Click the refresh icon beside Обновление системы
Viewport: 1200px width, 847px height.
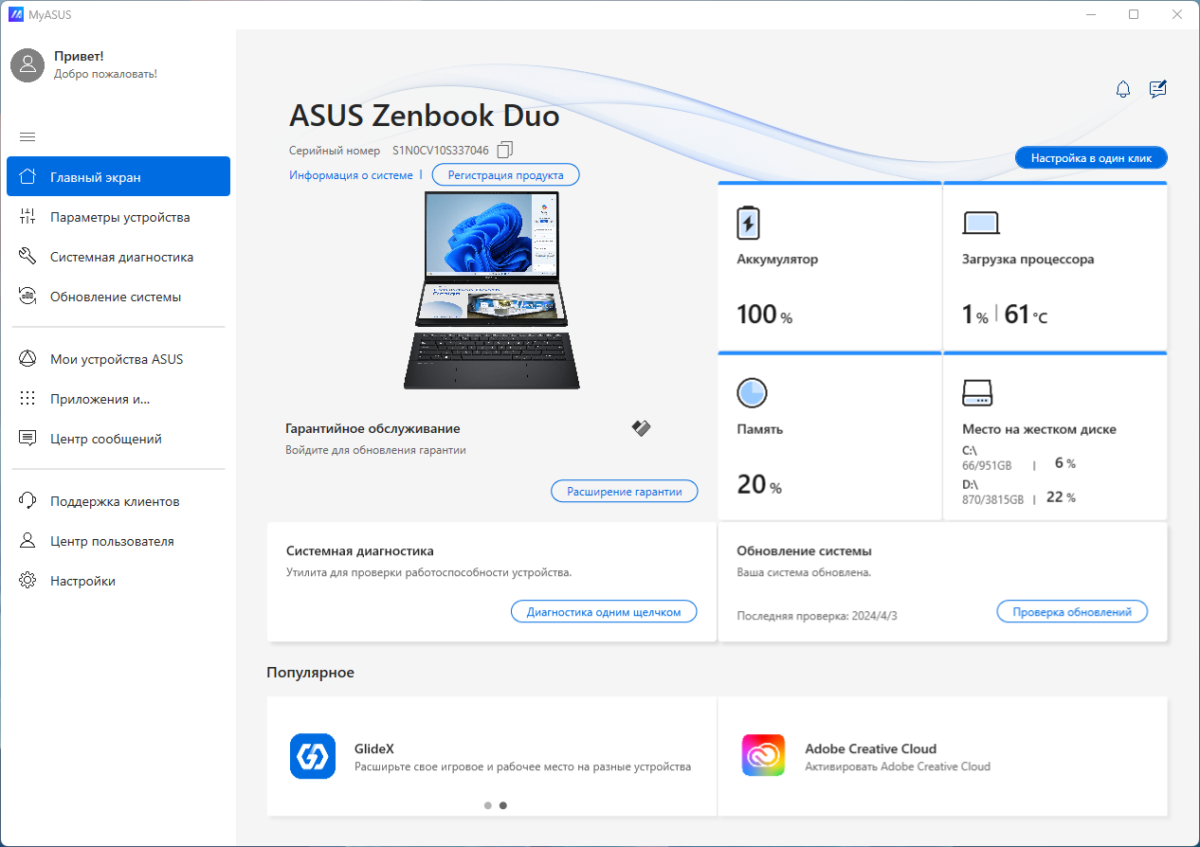[x=28, y=297]
